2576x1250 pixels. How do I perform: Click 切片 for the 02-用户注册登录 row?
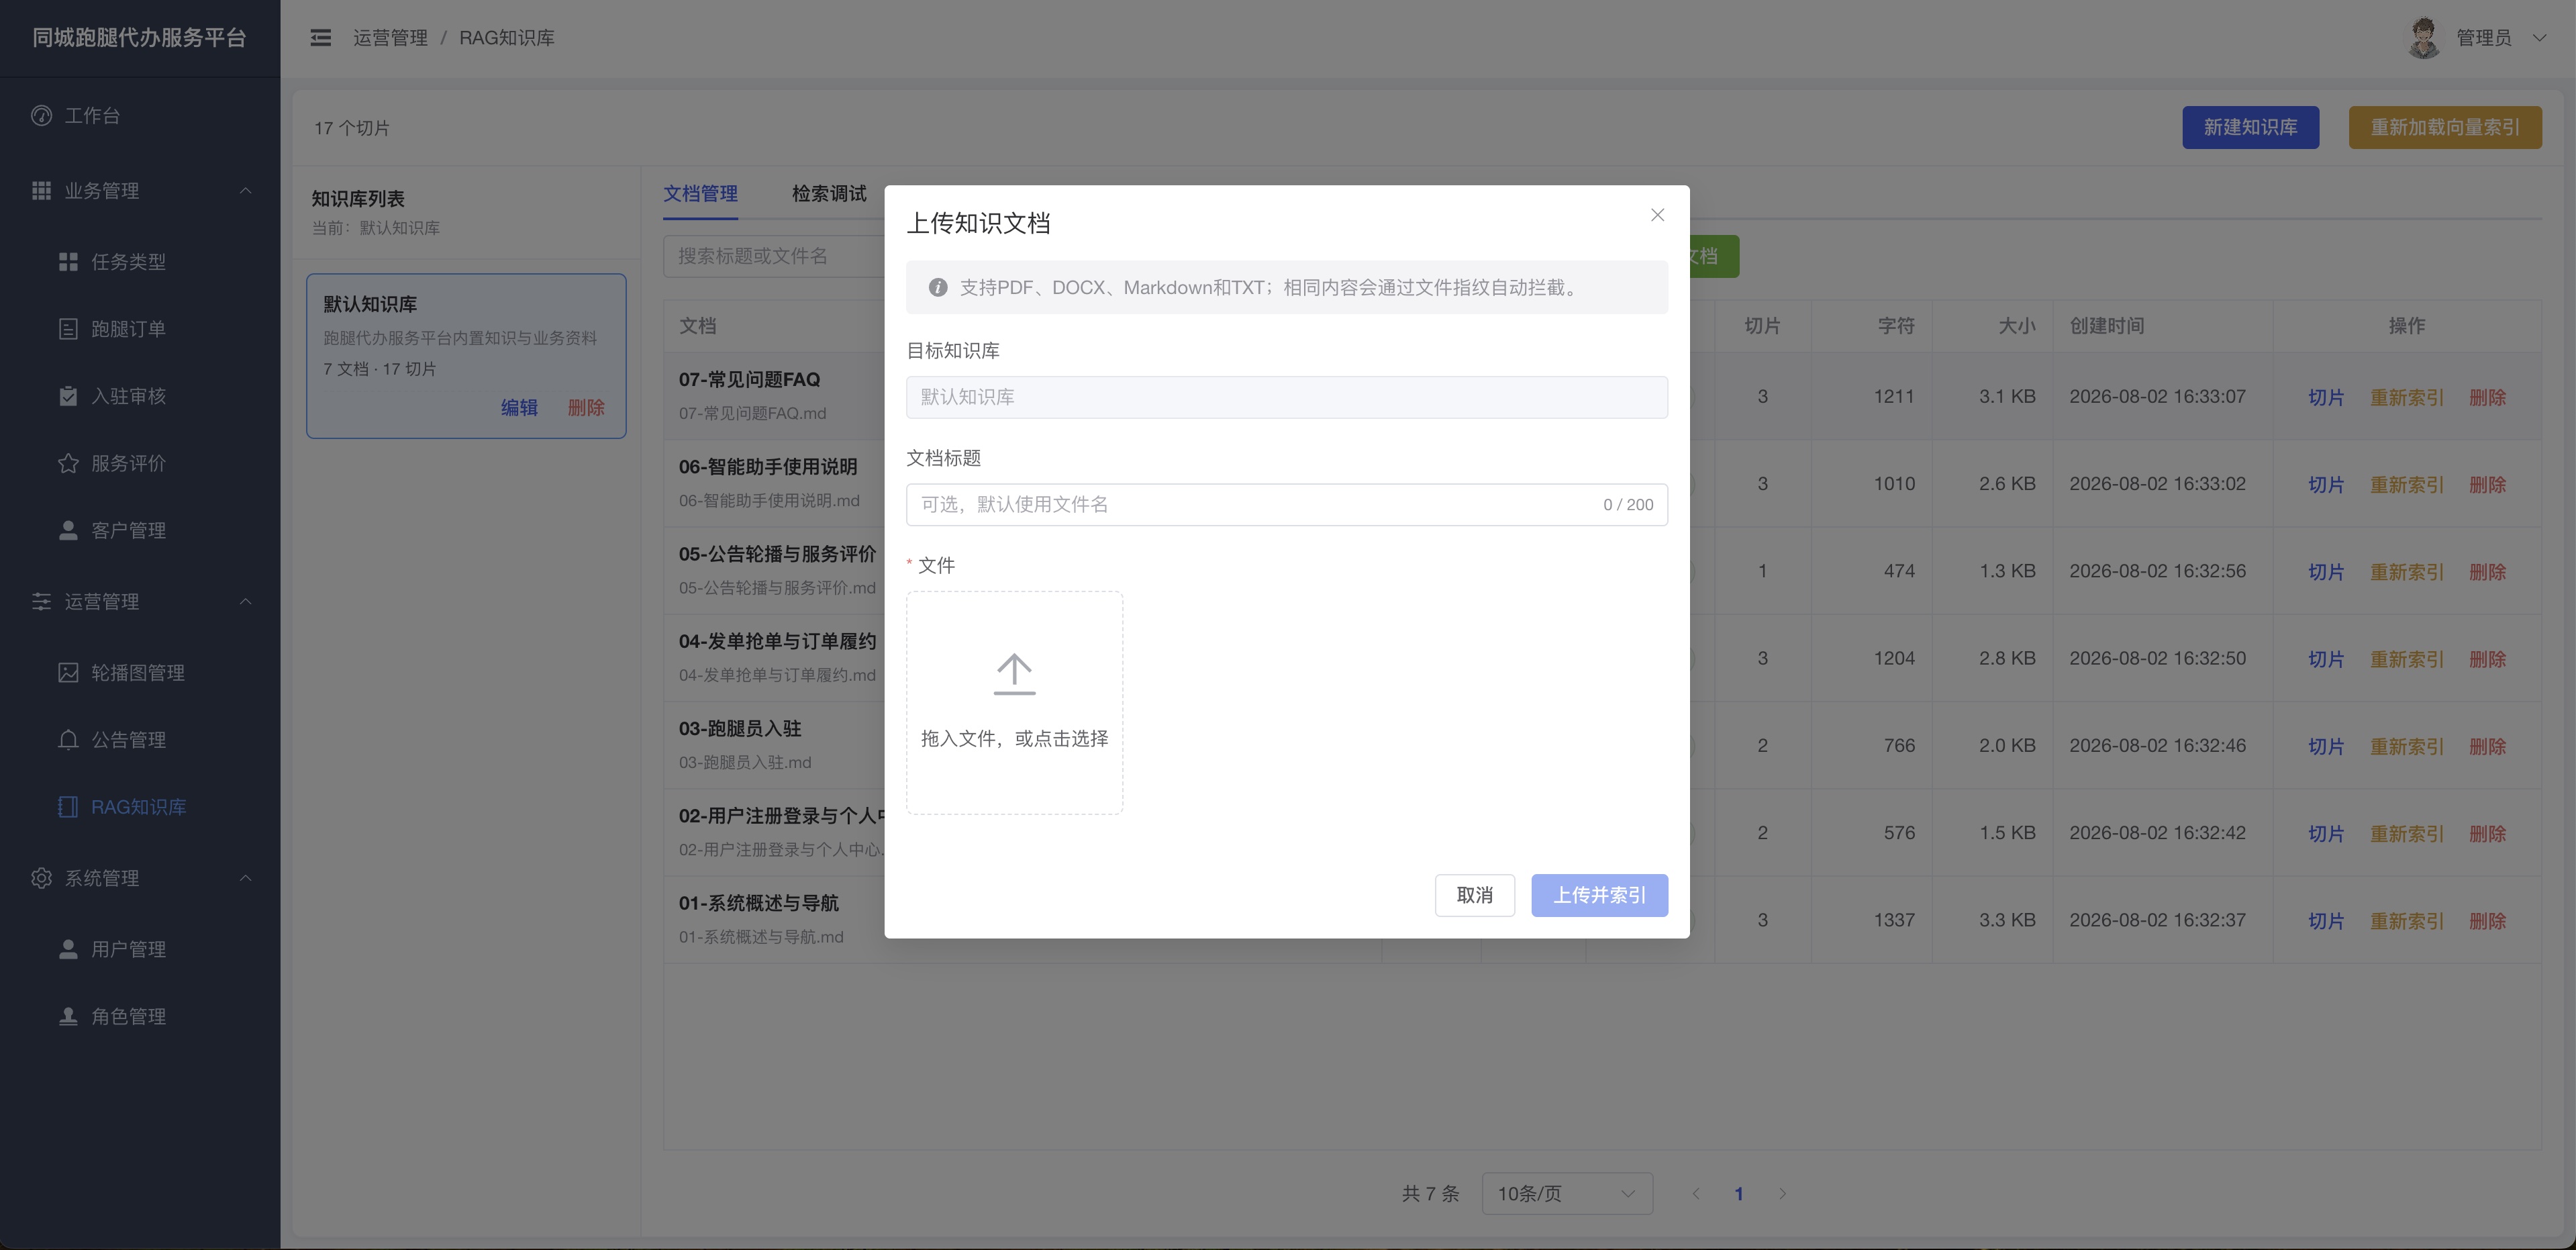[2326, 834]
